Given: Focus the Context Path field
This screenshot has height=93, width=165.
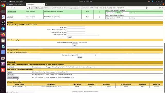Looking at the screenshot, I should (x=76, y=28).
